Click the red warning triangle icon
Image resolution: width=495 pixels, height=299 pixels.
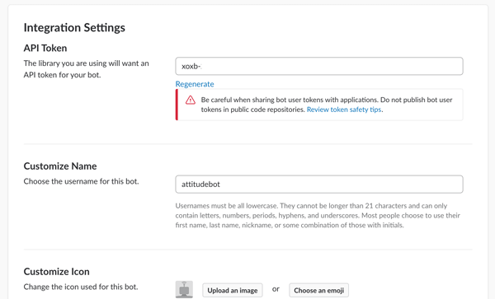pyautogui.click(x=191, y=100)
